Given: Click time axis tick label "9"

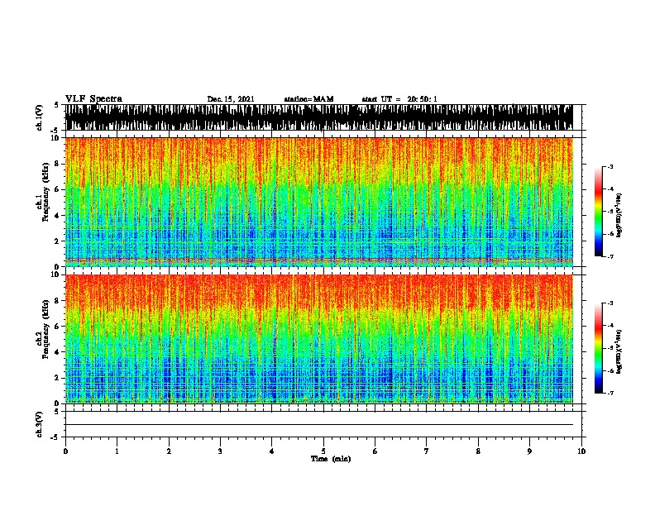Looking at the screenshot, I should [x=529, y=451].
